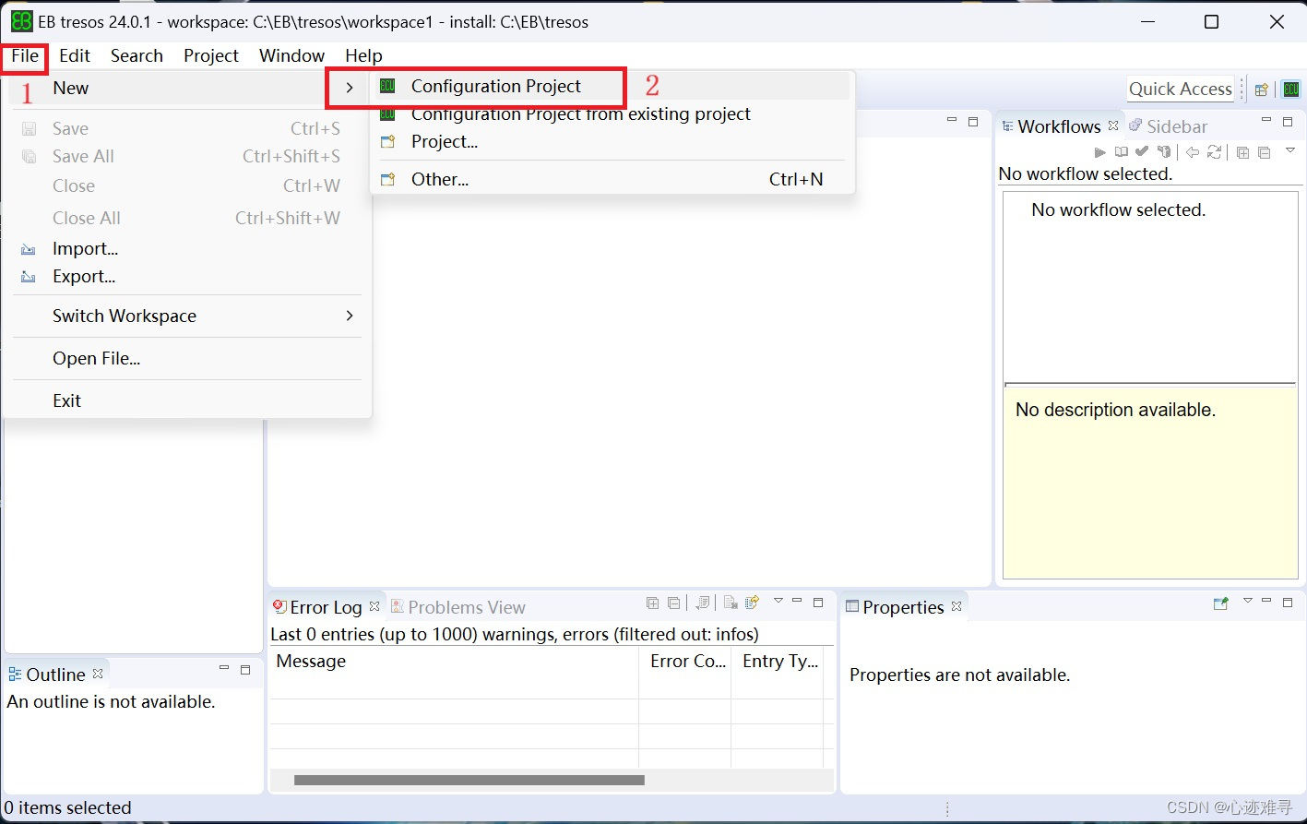The image size is (1307, 824).
Task: Close the Workflows tab
Action: pos(1113,125)
